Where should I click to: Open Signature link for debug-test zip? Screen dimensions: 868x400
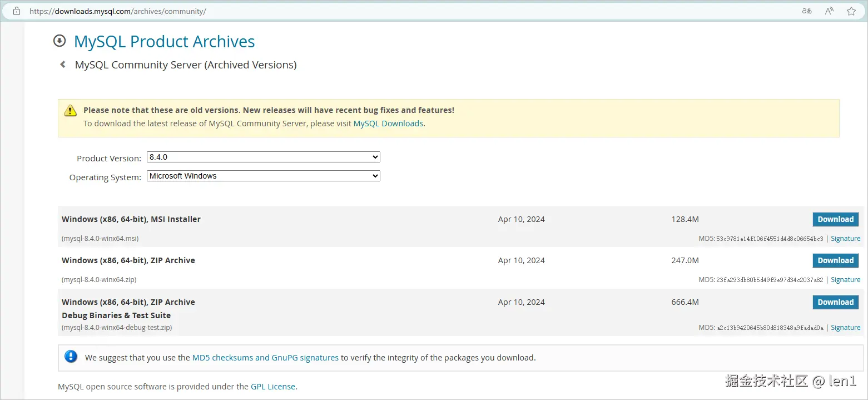(845, 328)
